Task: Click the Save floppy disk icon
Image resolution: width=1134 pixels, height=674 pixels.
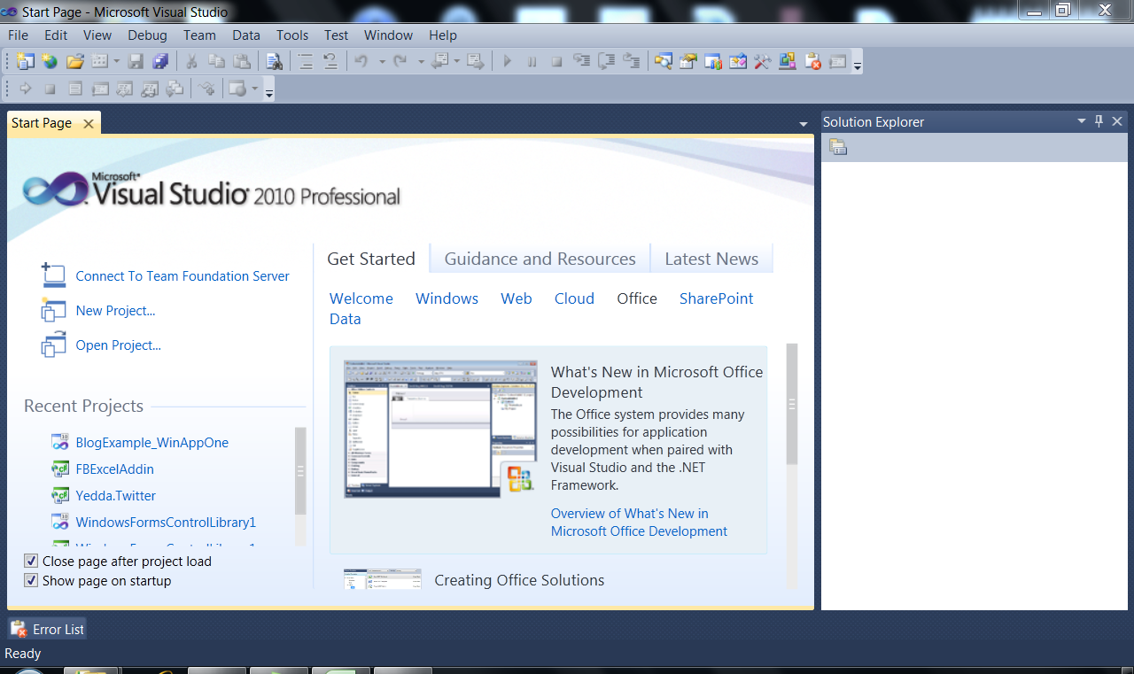Action: coord(136,61)
